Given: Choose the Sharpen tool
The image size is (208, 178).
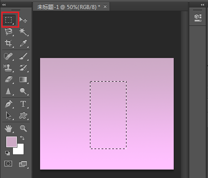Looking at the screenshot, I should coord(8,91).
